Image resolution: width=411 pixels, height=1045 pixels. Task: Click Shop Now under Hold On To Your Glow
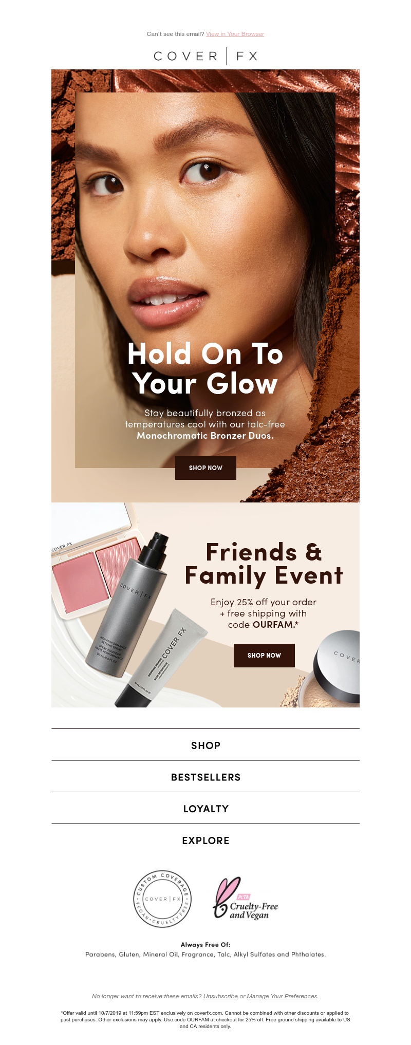click(206, 468)
